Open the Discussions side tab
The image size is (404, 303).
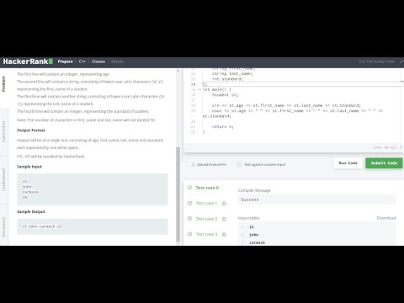pos(4,227)
